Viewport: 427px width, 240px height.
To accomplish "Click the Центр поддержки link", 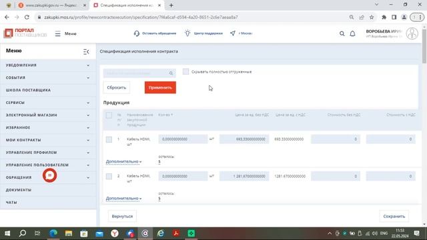I will (x=208, y=33).
